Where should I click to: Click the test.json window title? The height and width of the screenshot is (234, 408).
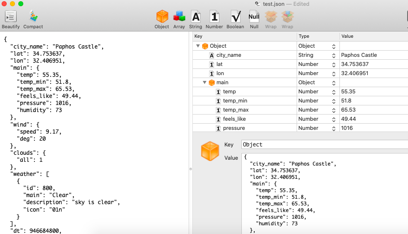coord(273,4)
